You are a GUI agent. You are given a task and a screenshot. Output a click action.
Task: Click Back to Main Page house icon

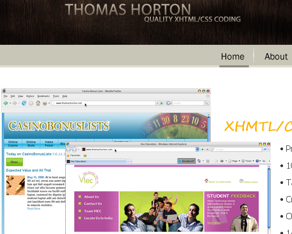point(206,181)
